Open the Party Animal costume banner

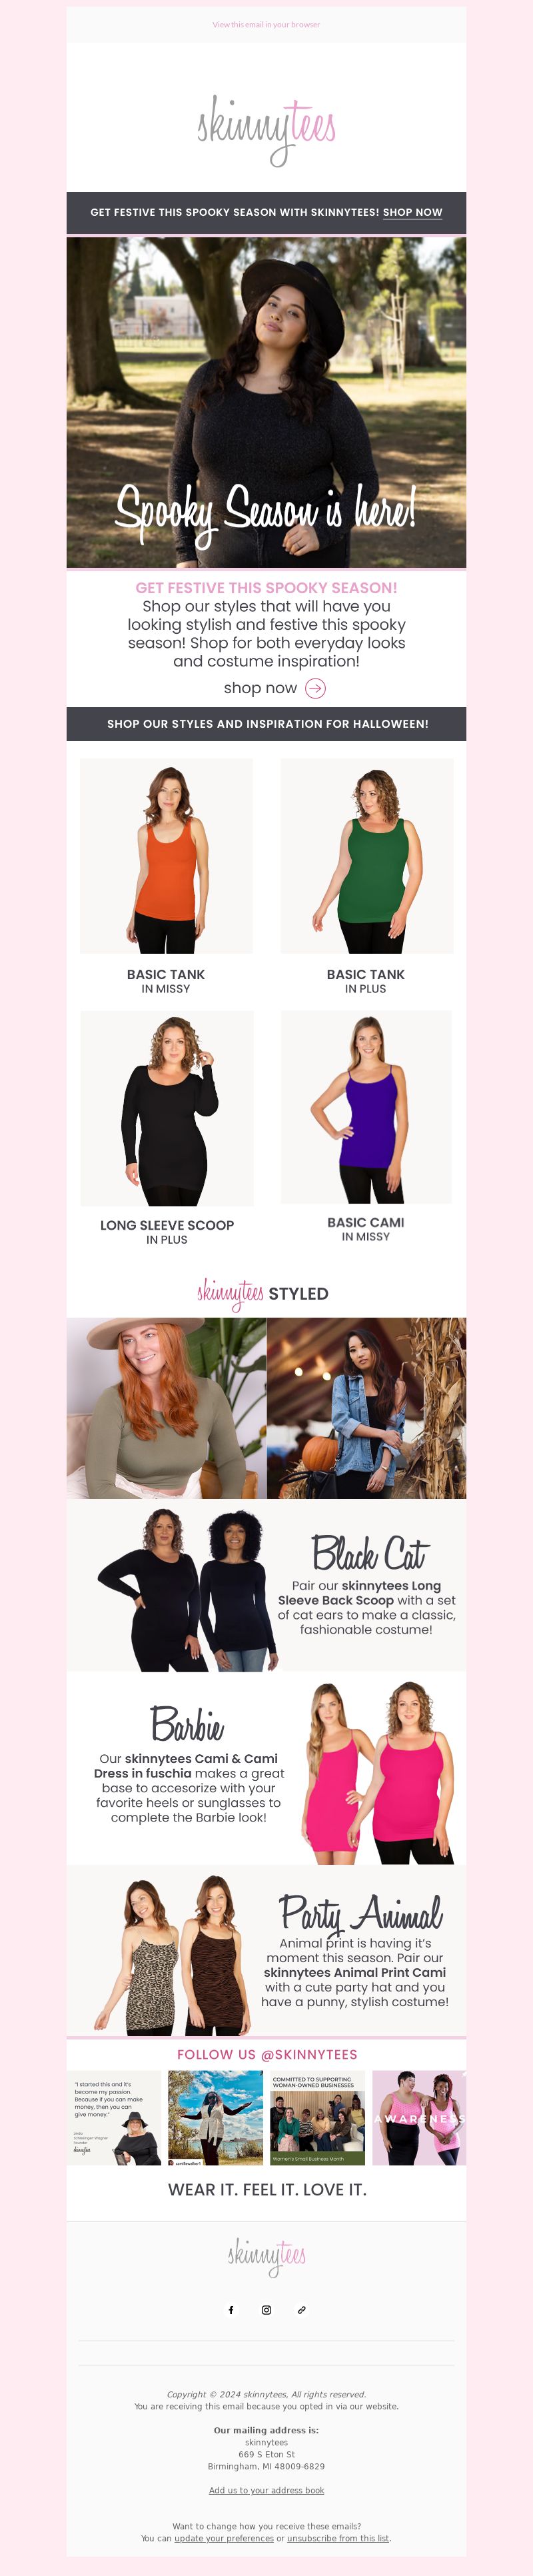(266, 1951)
